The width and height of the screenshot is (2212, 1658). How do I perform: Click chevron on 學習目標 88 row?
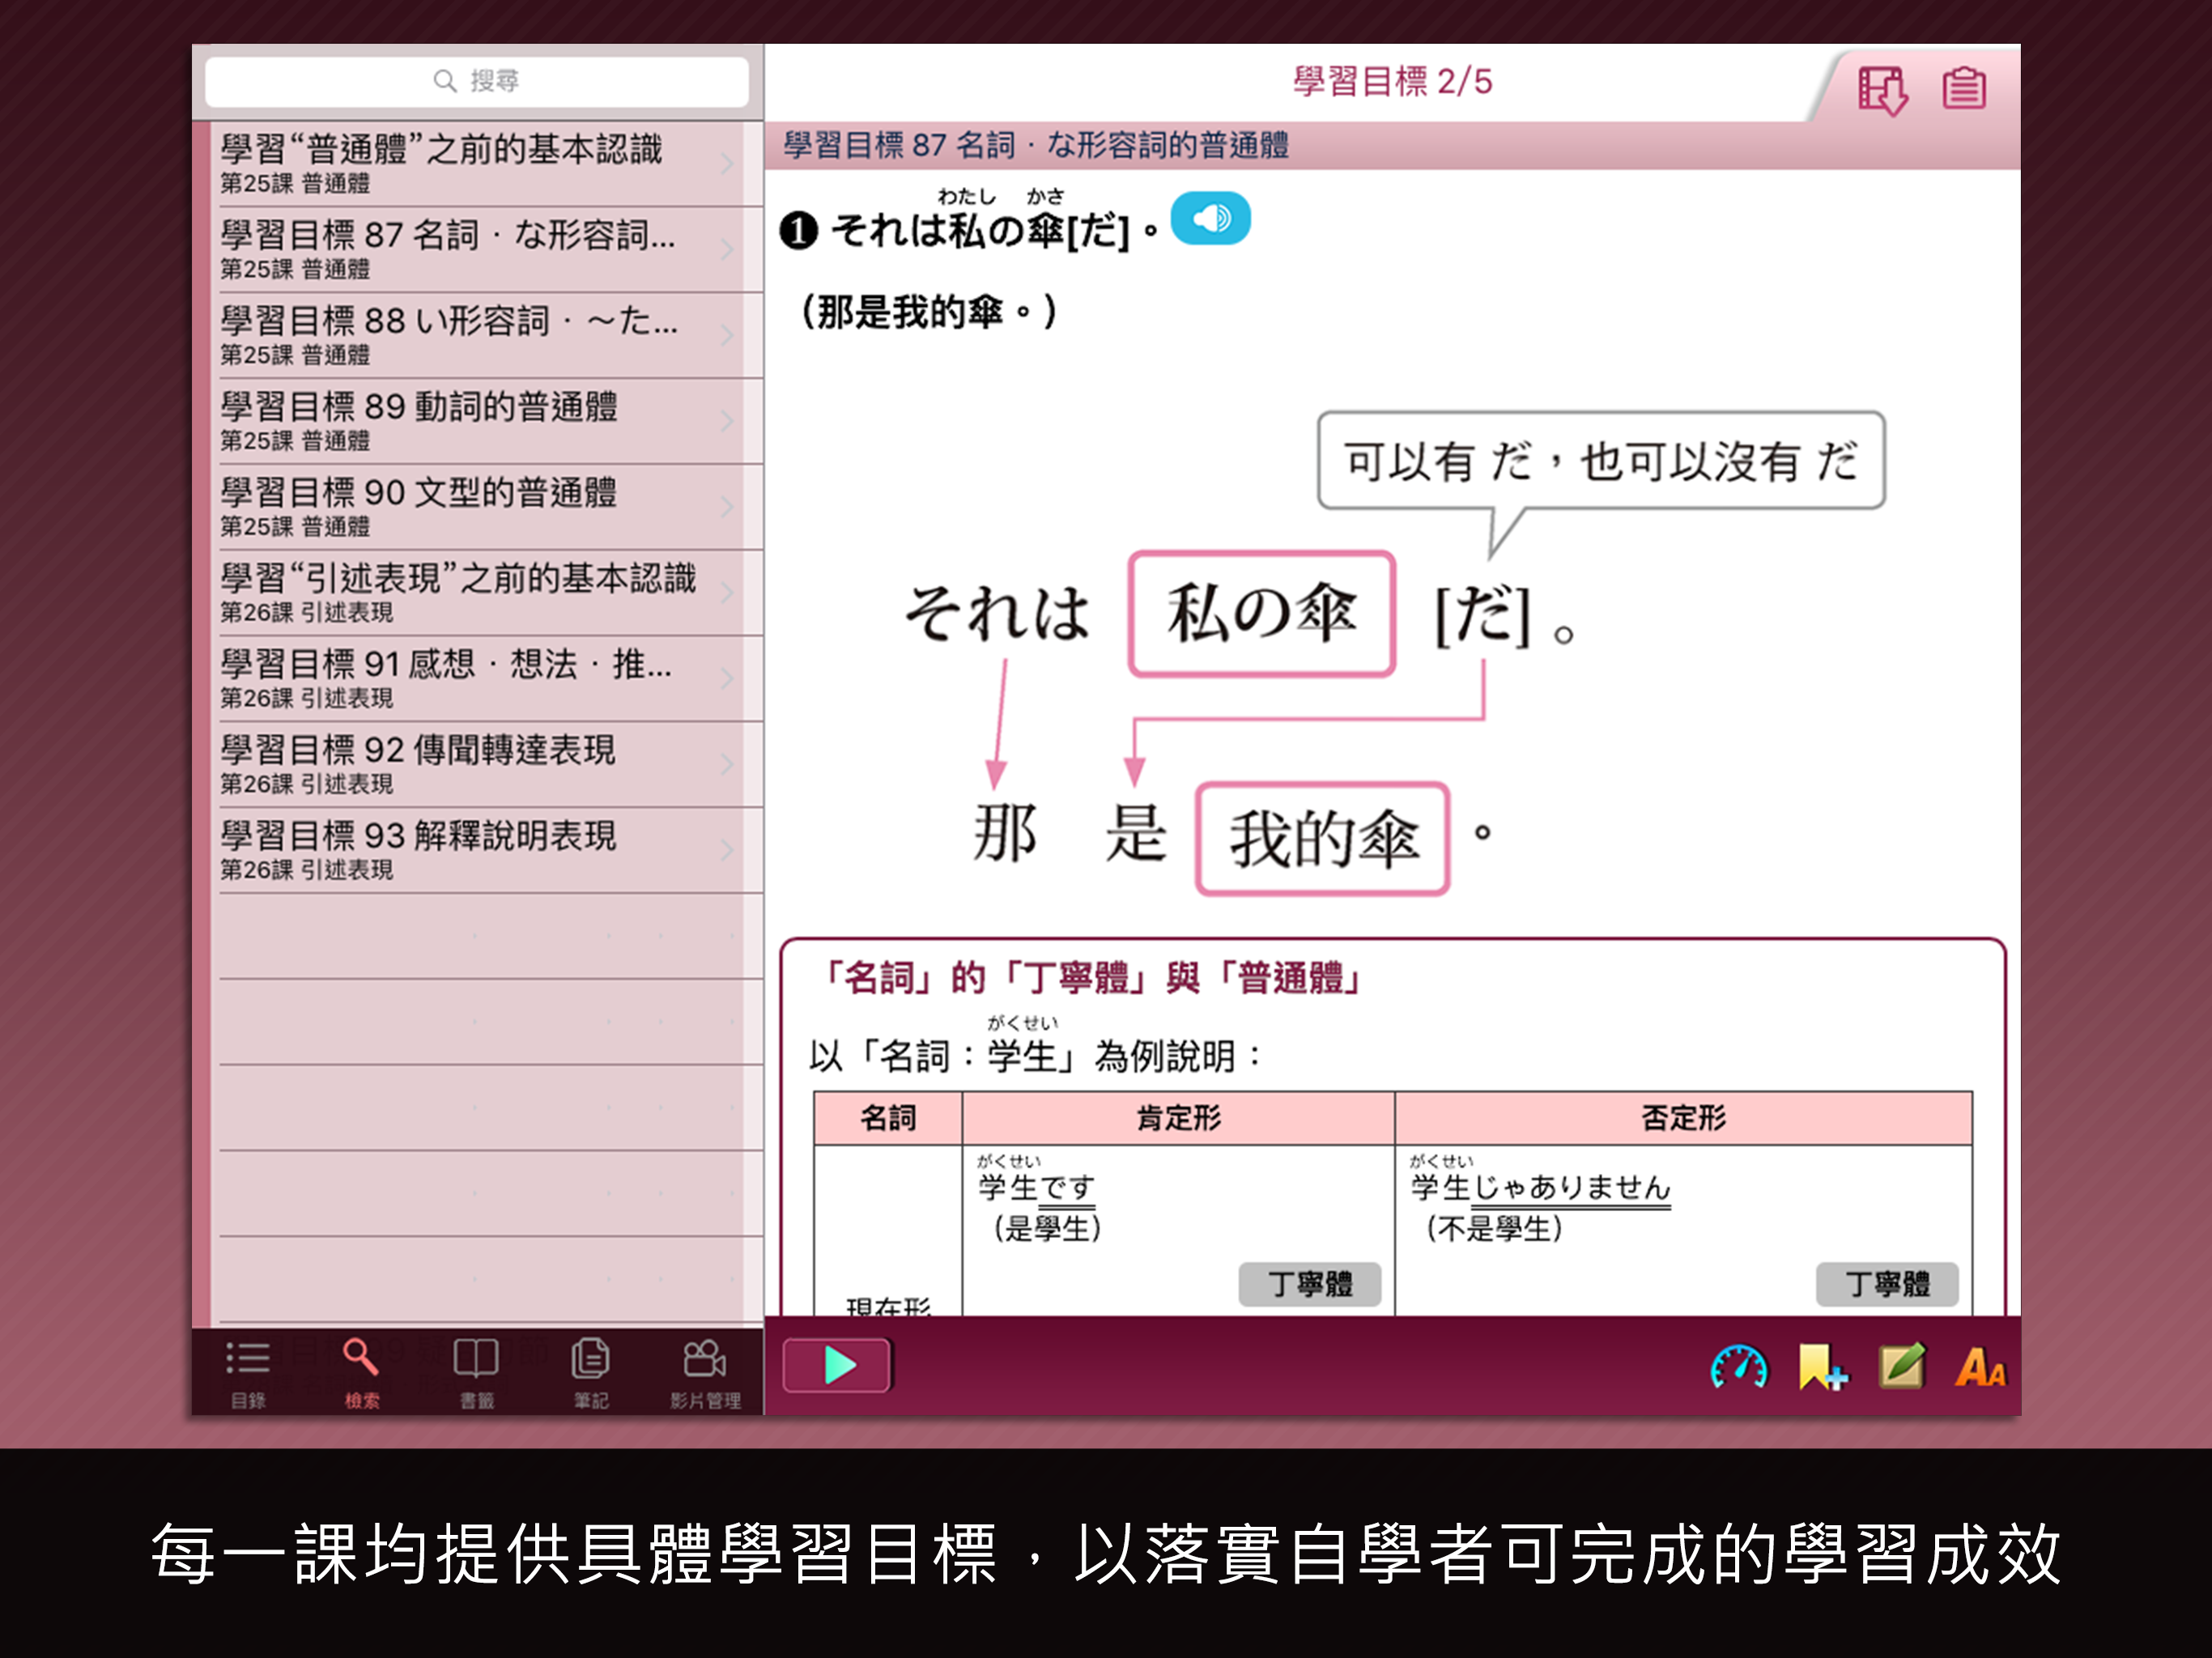point(728,336)
